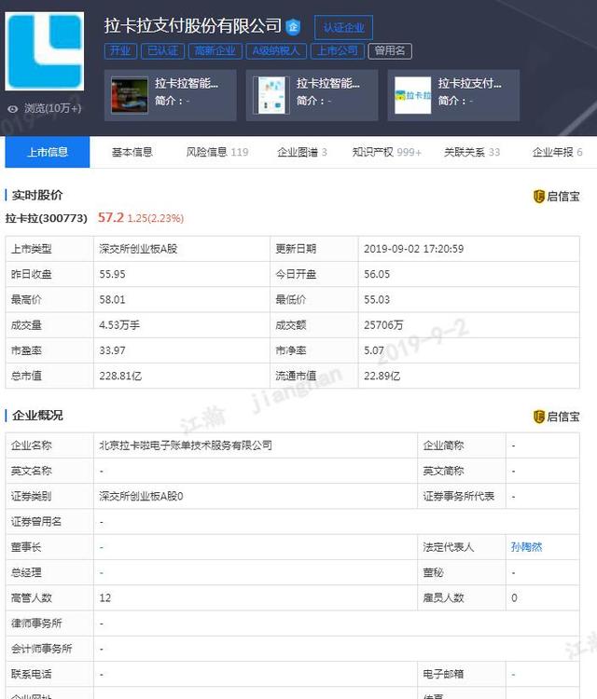
Task: Open second 拉卡拉智能... product card thumbnail
Action: 271,95
